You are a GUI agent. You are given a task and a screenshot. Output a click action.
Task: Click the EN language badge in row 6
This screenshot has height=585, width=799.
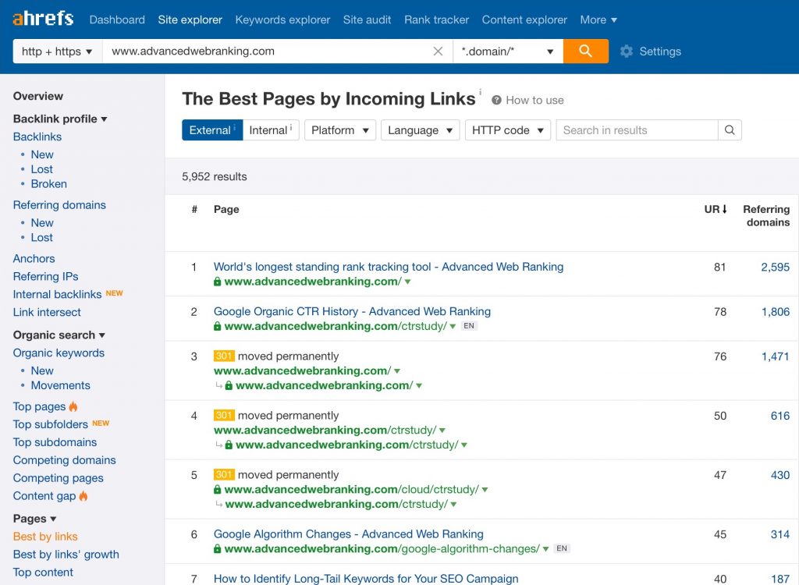pyautogui.click(x=562, y=548)
